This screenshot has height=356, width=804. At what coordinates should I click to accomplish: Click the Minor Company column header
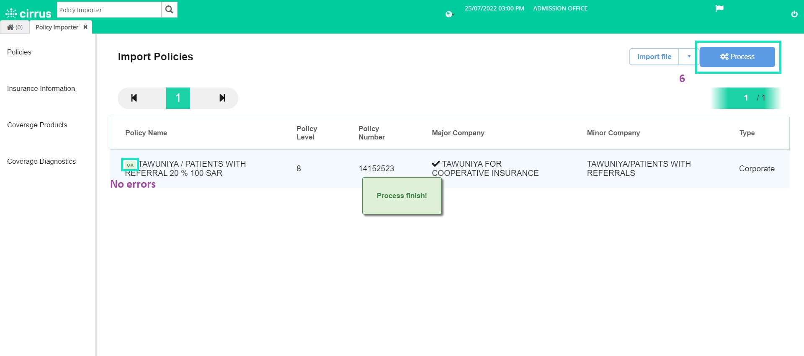[x=613, y=133]
